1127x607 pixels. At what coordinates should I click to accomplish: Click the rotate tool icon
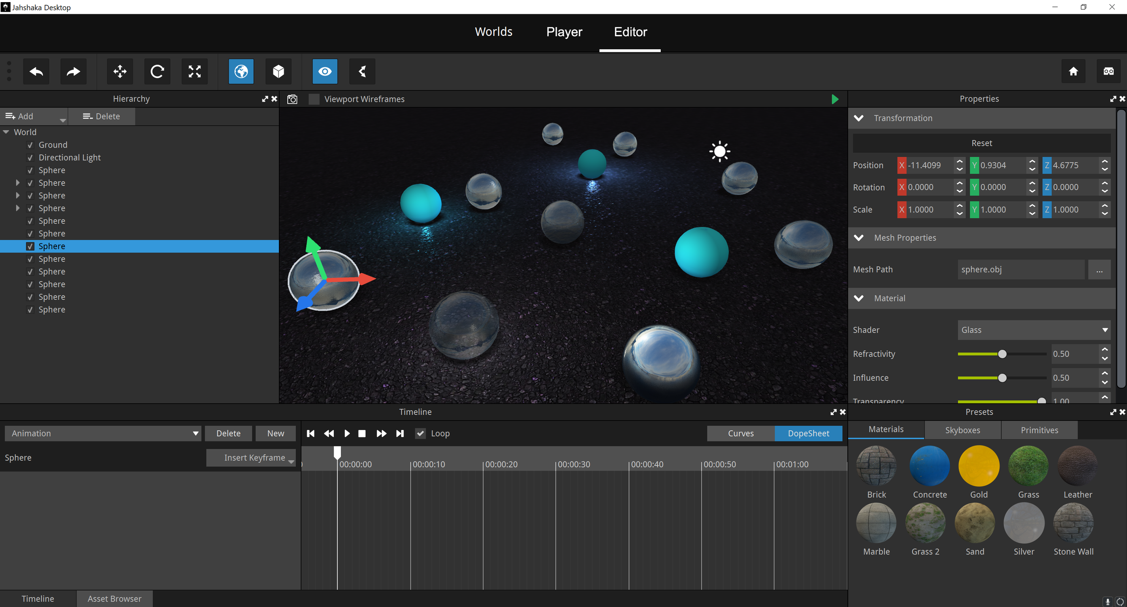point(157,71)
